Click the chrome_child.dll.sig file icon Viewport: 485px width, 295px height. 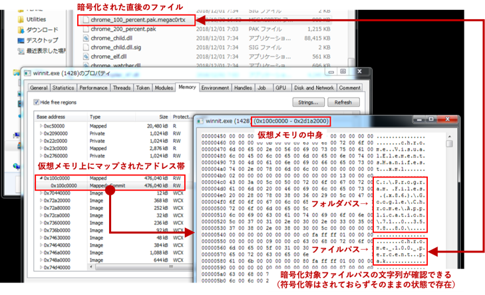click(x=86, y=47)
